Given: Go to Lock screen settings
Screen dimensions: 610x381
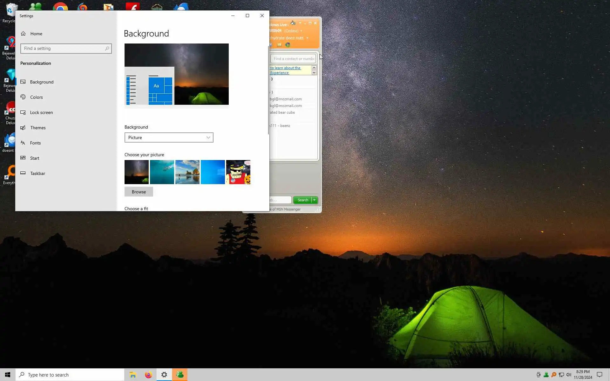Looking at the screenshot, I should pyautogui.click(x=41, y=112).
